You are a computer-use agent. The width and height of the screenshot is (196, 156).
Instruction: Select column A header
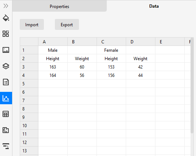(x=53, y=42)
